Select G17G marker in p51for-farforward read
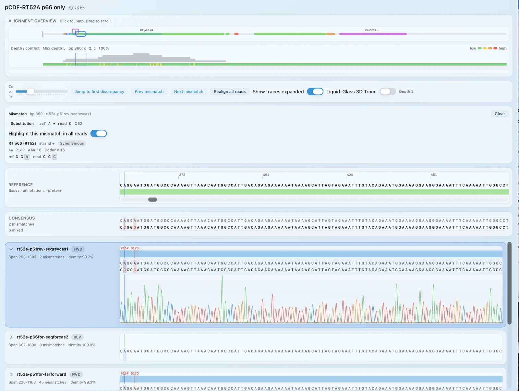Image resolution: width=519 pixels, height=391 pixels. 135,373
